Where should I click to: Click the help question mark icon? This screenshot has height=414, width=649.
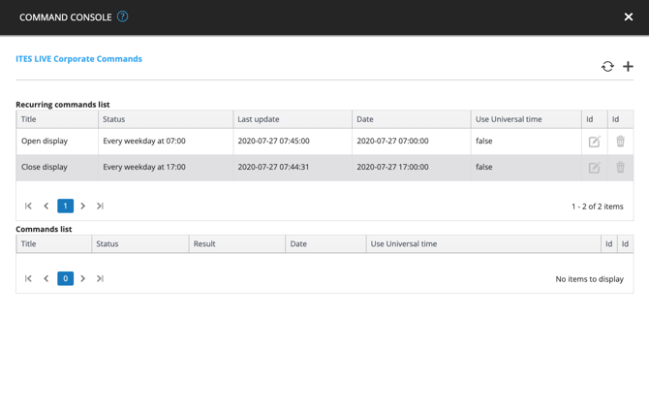(x=122, y=16)
